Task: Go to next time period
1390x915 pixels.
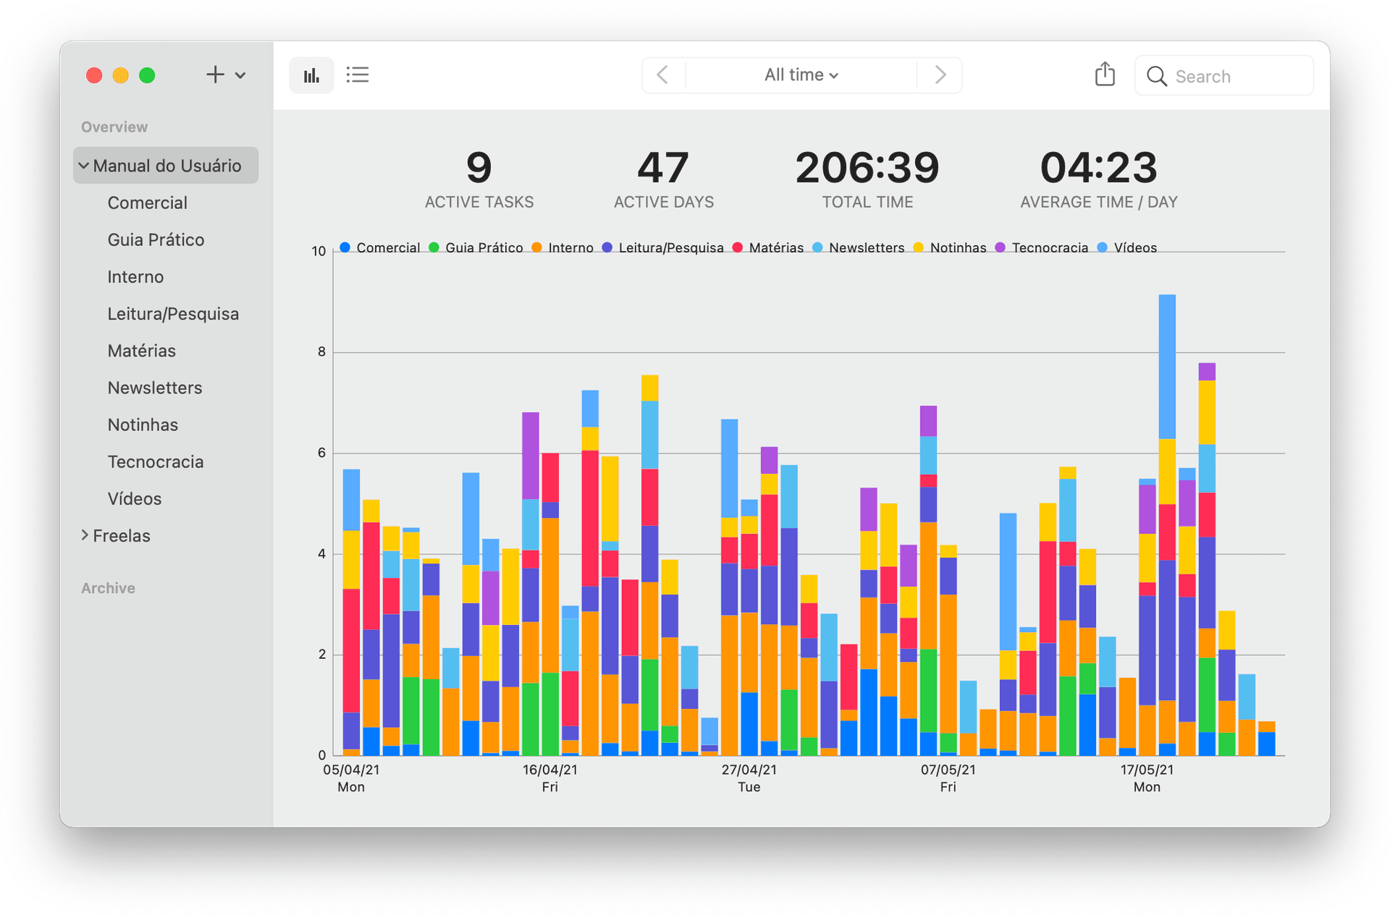Action: tap(940, 75)
